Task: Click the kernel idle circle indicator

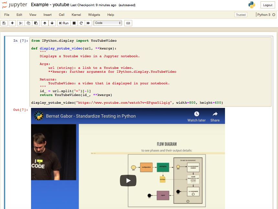Action: (x=274, y=15)
